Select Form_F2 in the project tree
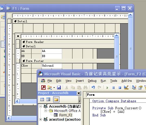This screenshot has height=125, width=146. pos(66,115)
